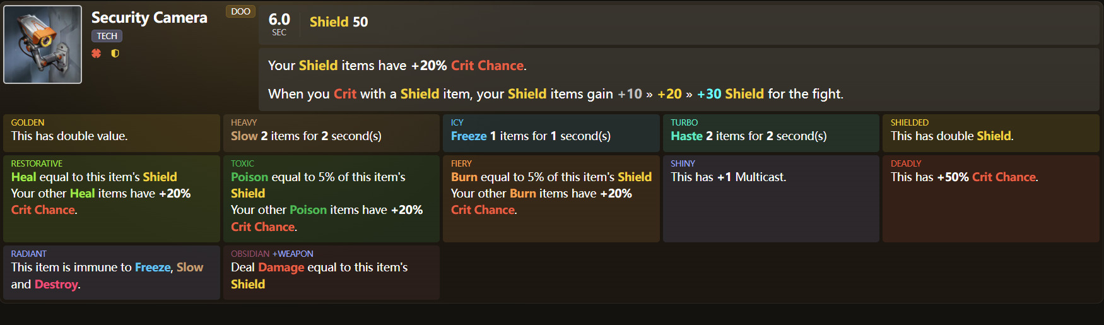
Task: Select the Toxic enchantment card
Action: [x=331, y=198]
